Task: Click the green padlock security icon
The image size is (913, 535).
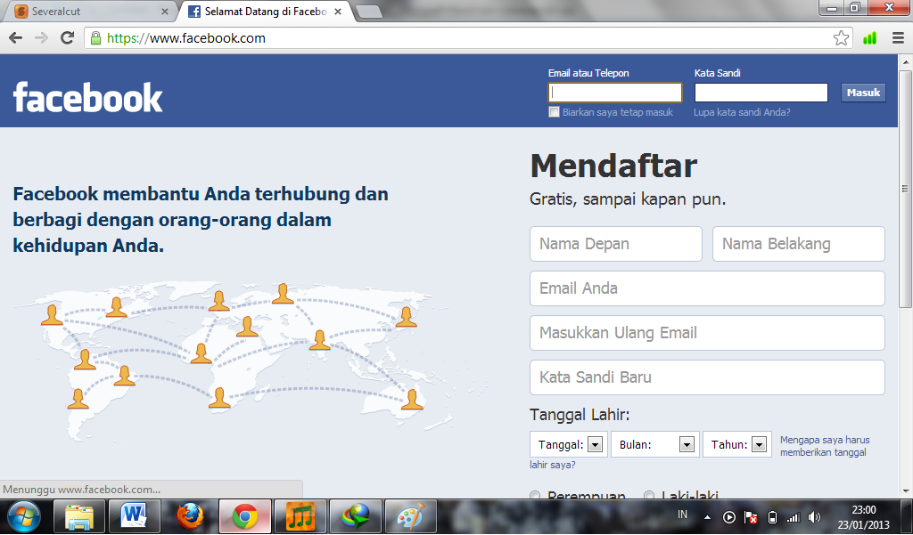Action: click(x=95, y=38)
